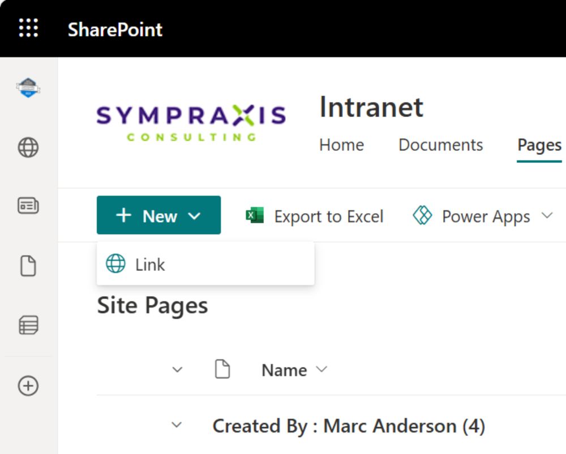Open the Intranet site title
Screen dimensions: 566x454
(371, 107)
